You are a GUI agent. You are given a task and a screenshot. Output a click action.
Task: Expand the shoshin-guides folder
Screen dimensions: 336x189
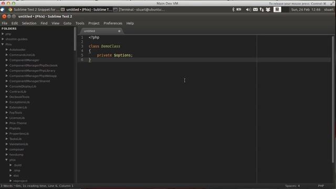coord(3,39)
